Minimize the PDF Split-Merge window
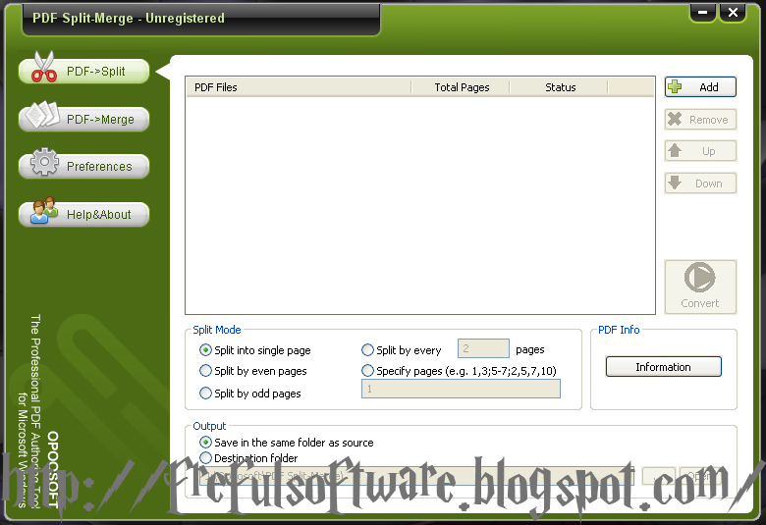766x525 pixels. pyautogui.click(x=702, y=12)
